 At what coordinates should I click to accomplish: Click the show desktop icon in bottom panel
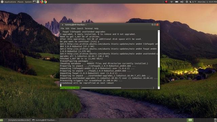pyautogui.click(x=1, y=120)
